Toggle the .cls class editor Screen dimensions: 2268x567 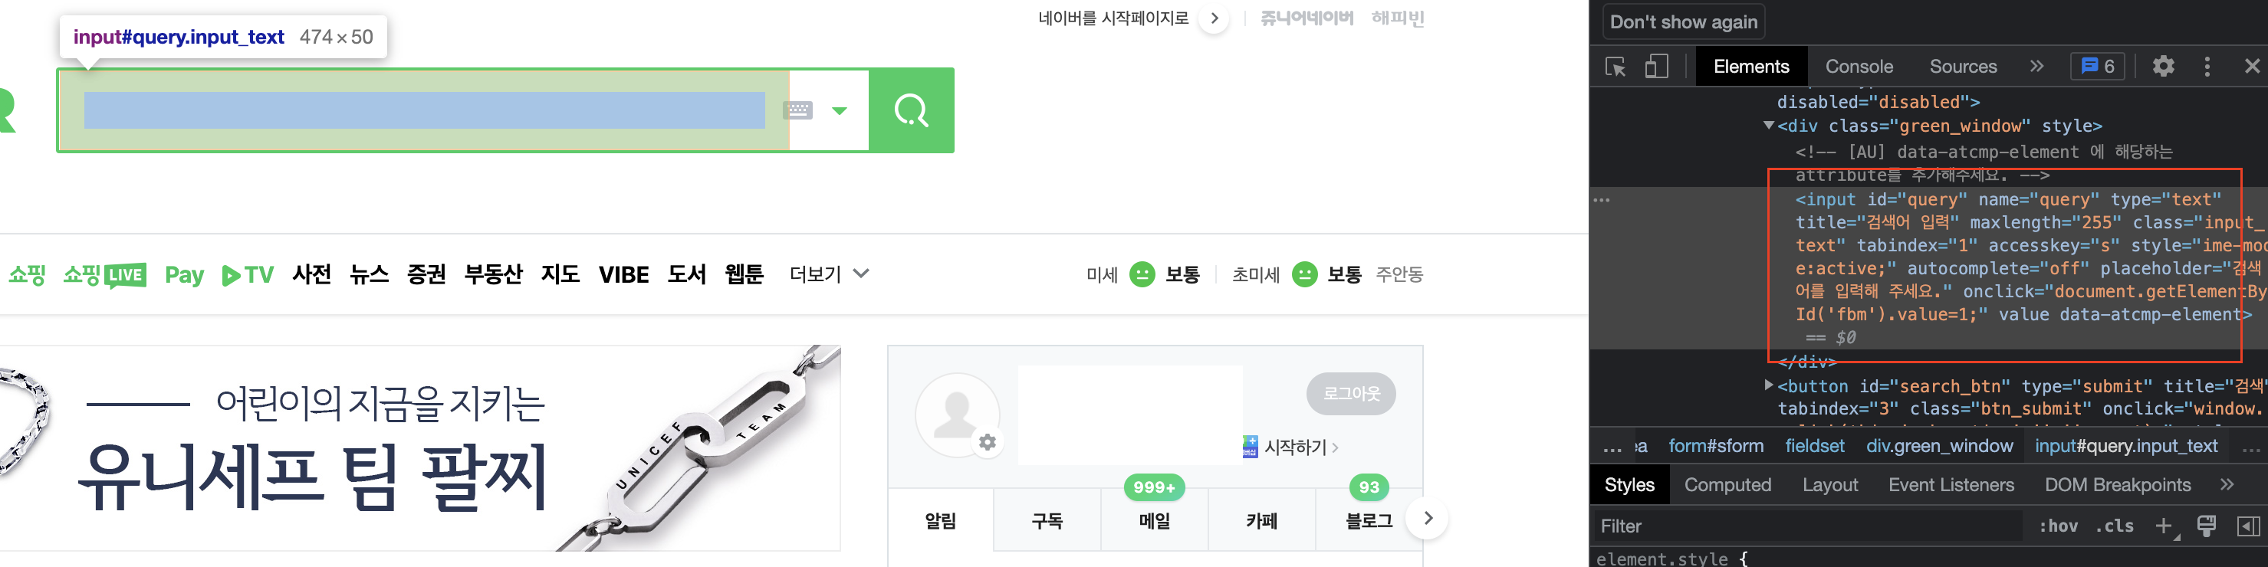pyautogui.click(x=2115, y=526)
